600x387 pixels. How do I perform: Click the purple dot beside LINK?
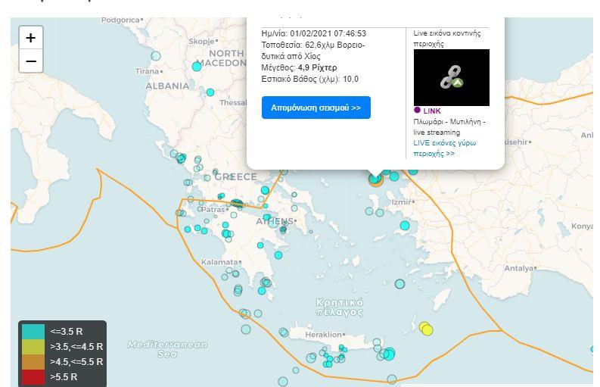pos(417,111)
